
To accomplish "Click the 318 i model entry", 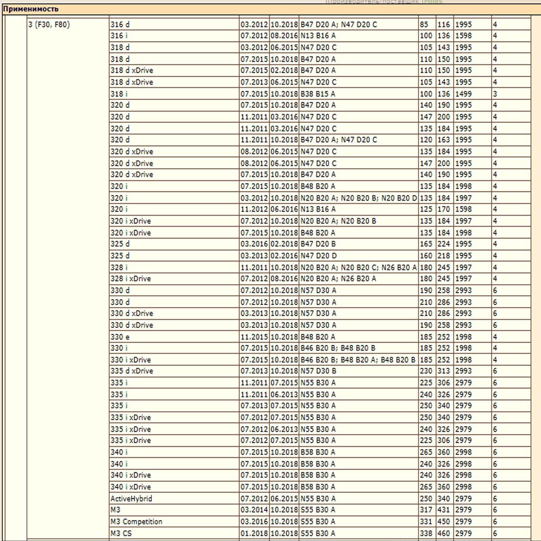I will (119, 94).
